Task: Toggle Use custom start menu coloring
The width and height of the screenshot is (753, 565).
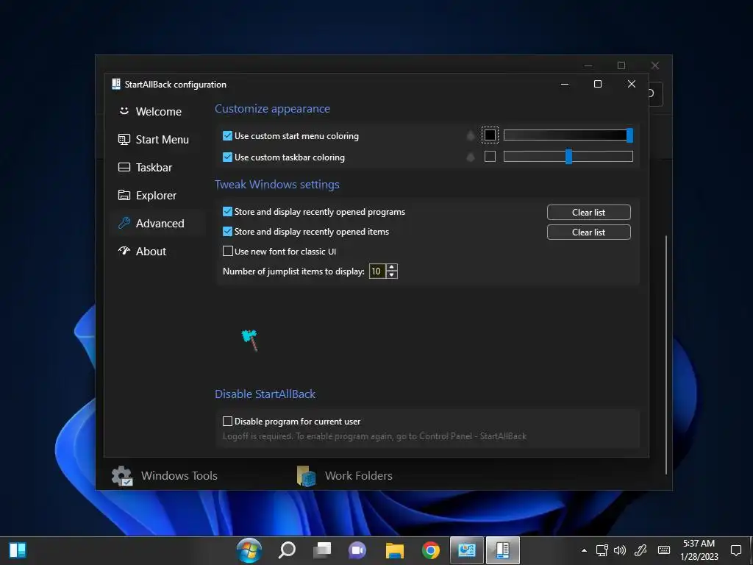Action: tap(290, 136)
